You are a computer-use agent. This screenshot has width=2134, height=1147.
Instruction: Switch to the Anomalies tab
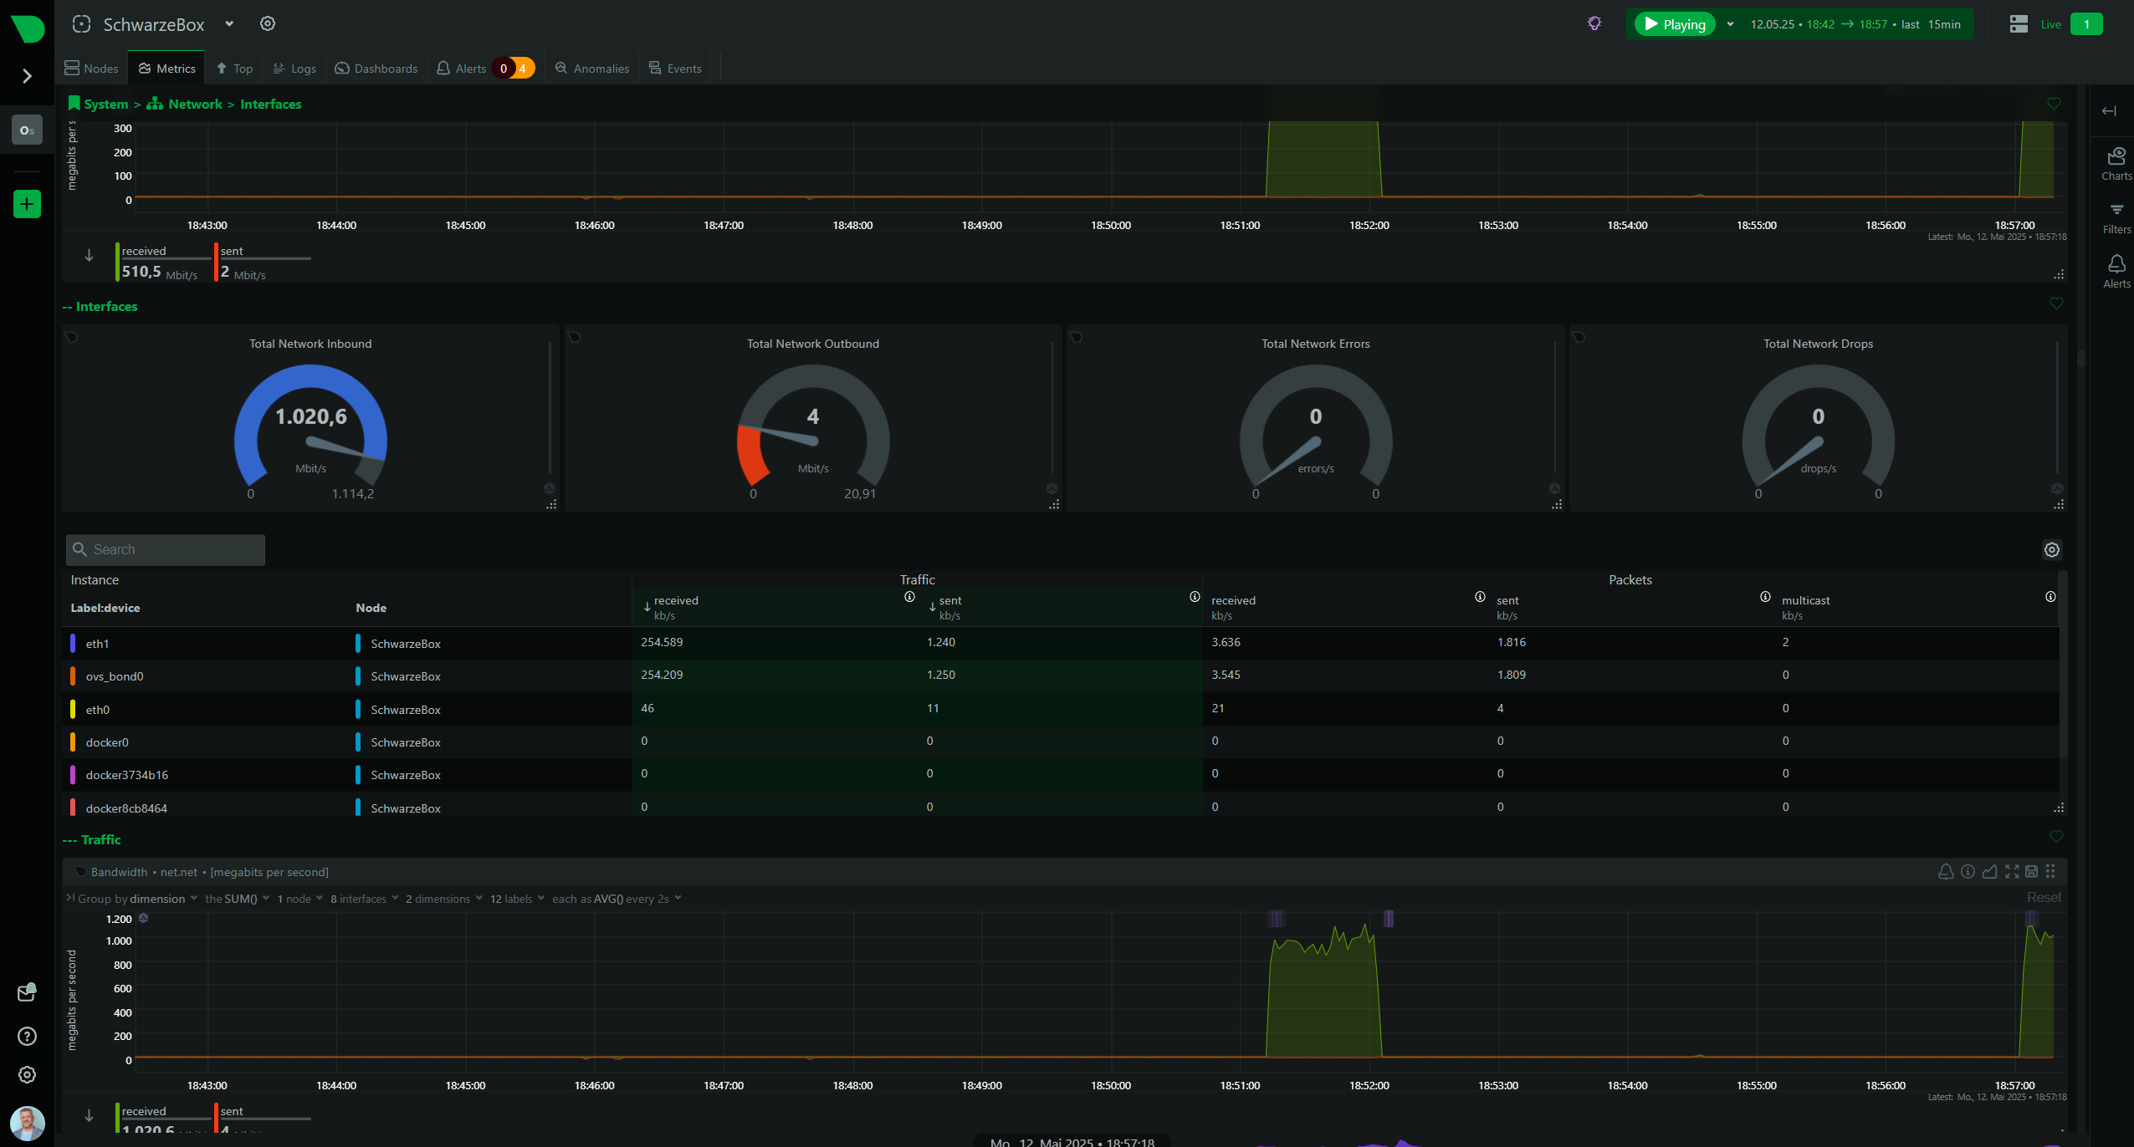(591, 69)
